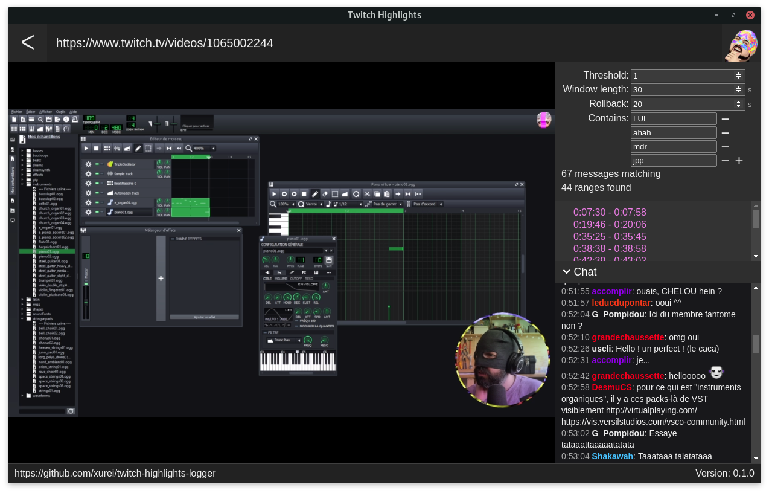Remove the ahah keyword with minus

pos(725,133)
